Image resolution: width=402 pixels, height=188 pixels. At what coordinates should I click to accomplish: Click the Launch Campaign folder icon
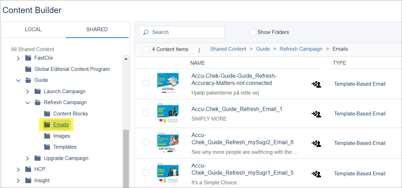pos(38,91)
